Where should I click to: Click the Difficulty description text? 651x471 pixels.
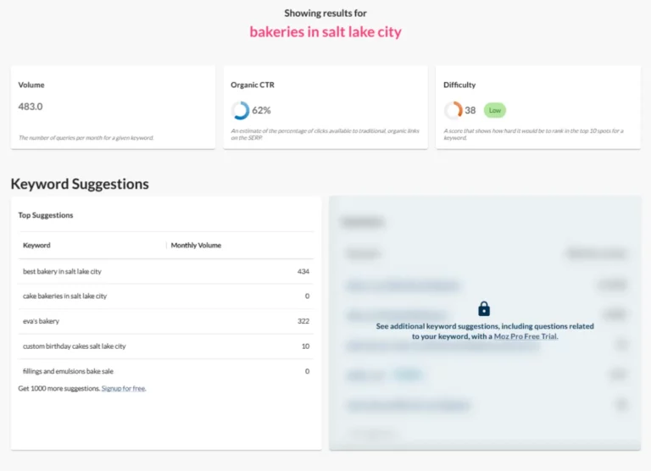click(x=533, y=134)
